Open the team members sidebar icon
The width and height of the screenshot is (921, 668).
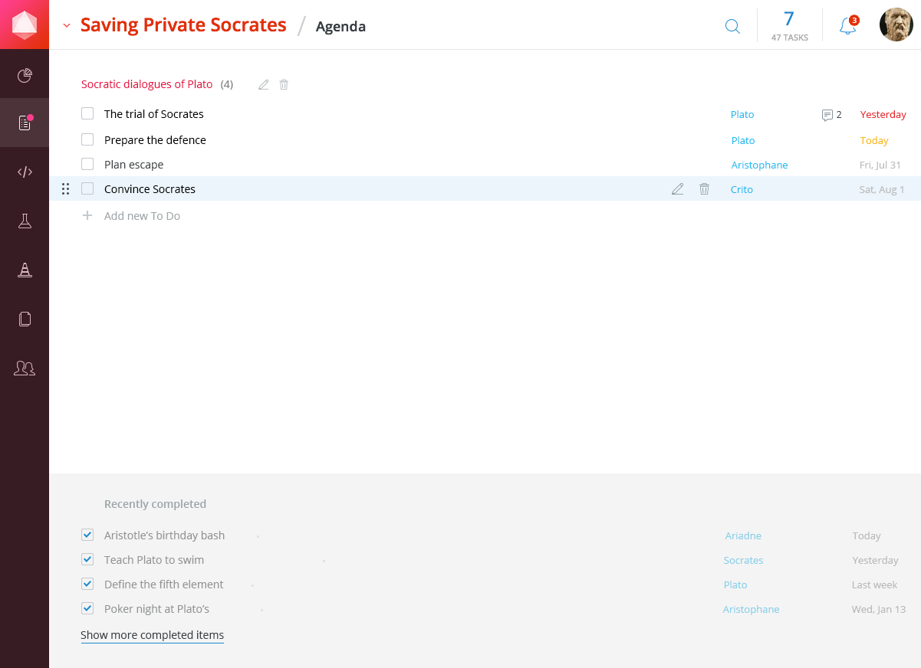click(x=25, y=368)
